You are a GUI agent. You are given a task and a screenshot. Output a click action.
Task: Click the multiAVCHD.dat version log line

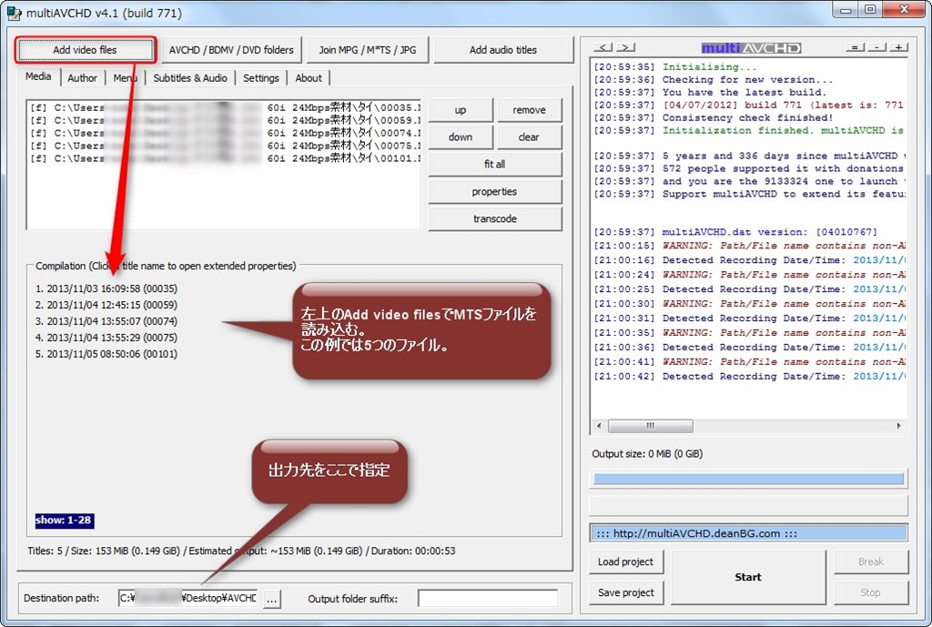735,232
